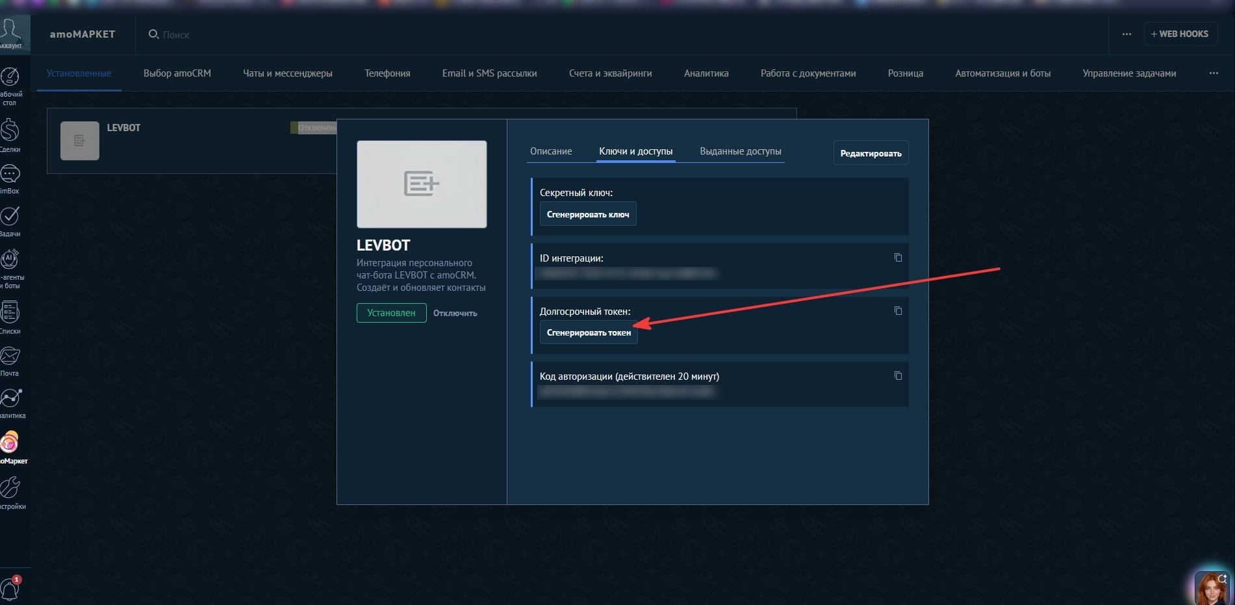Open the imBox chat icon
1235x605 pixels.
pyautogui.click(x=10, y=173)
